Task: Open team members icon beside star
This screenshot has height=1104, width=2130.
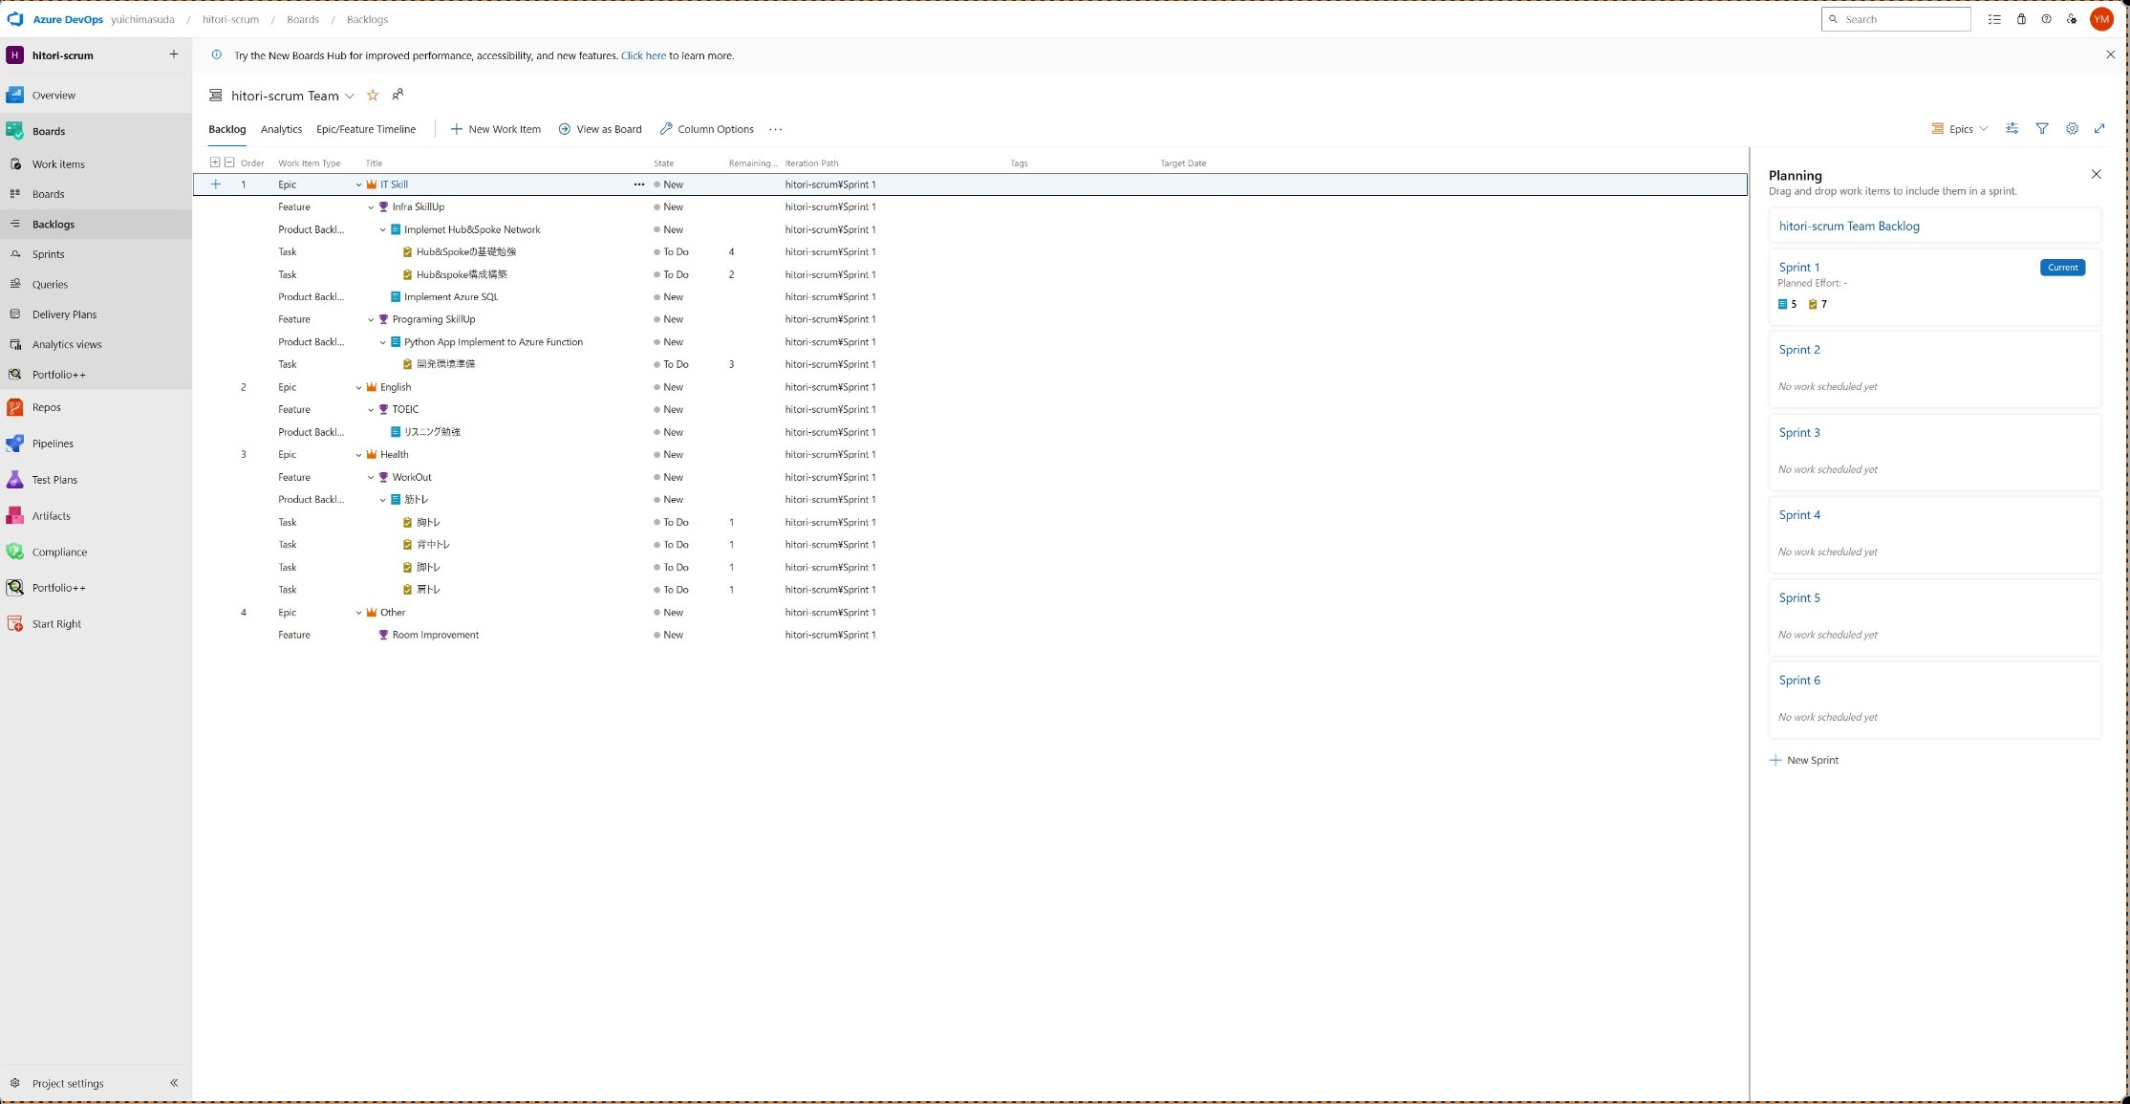Action: pos(398,95)
